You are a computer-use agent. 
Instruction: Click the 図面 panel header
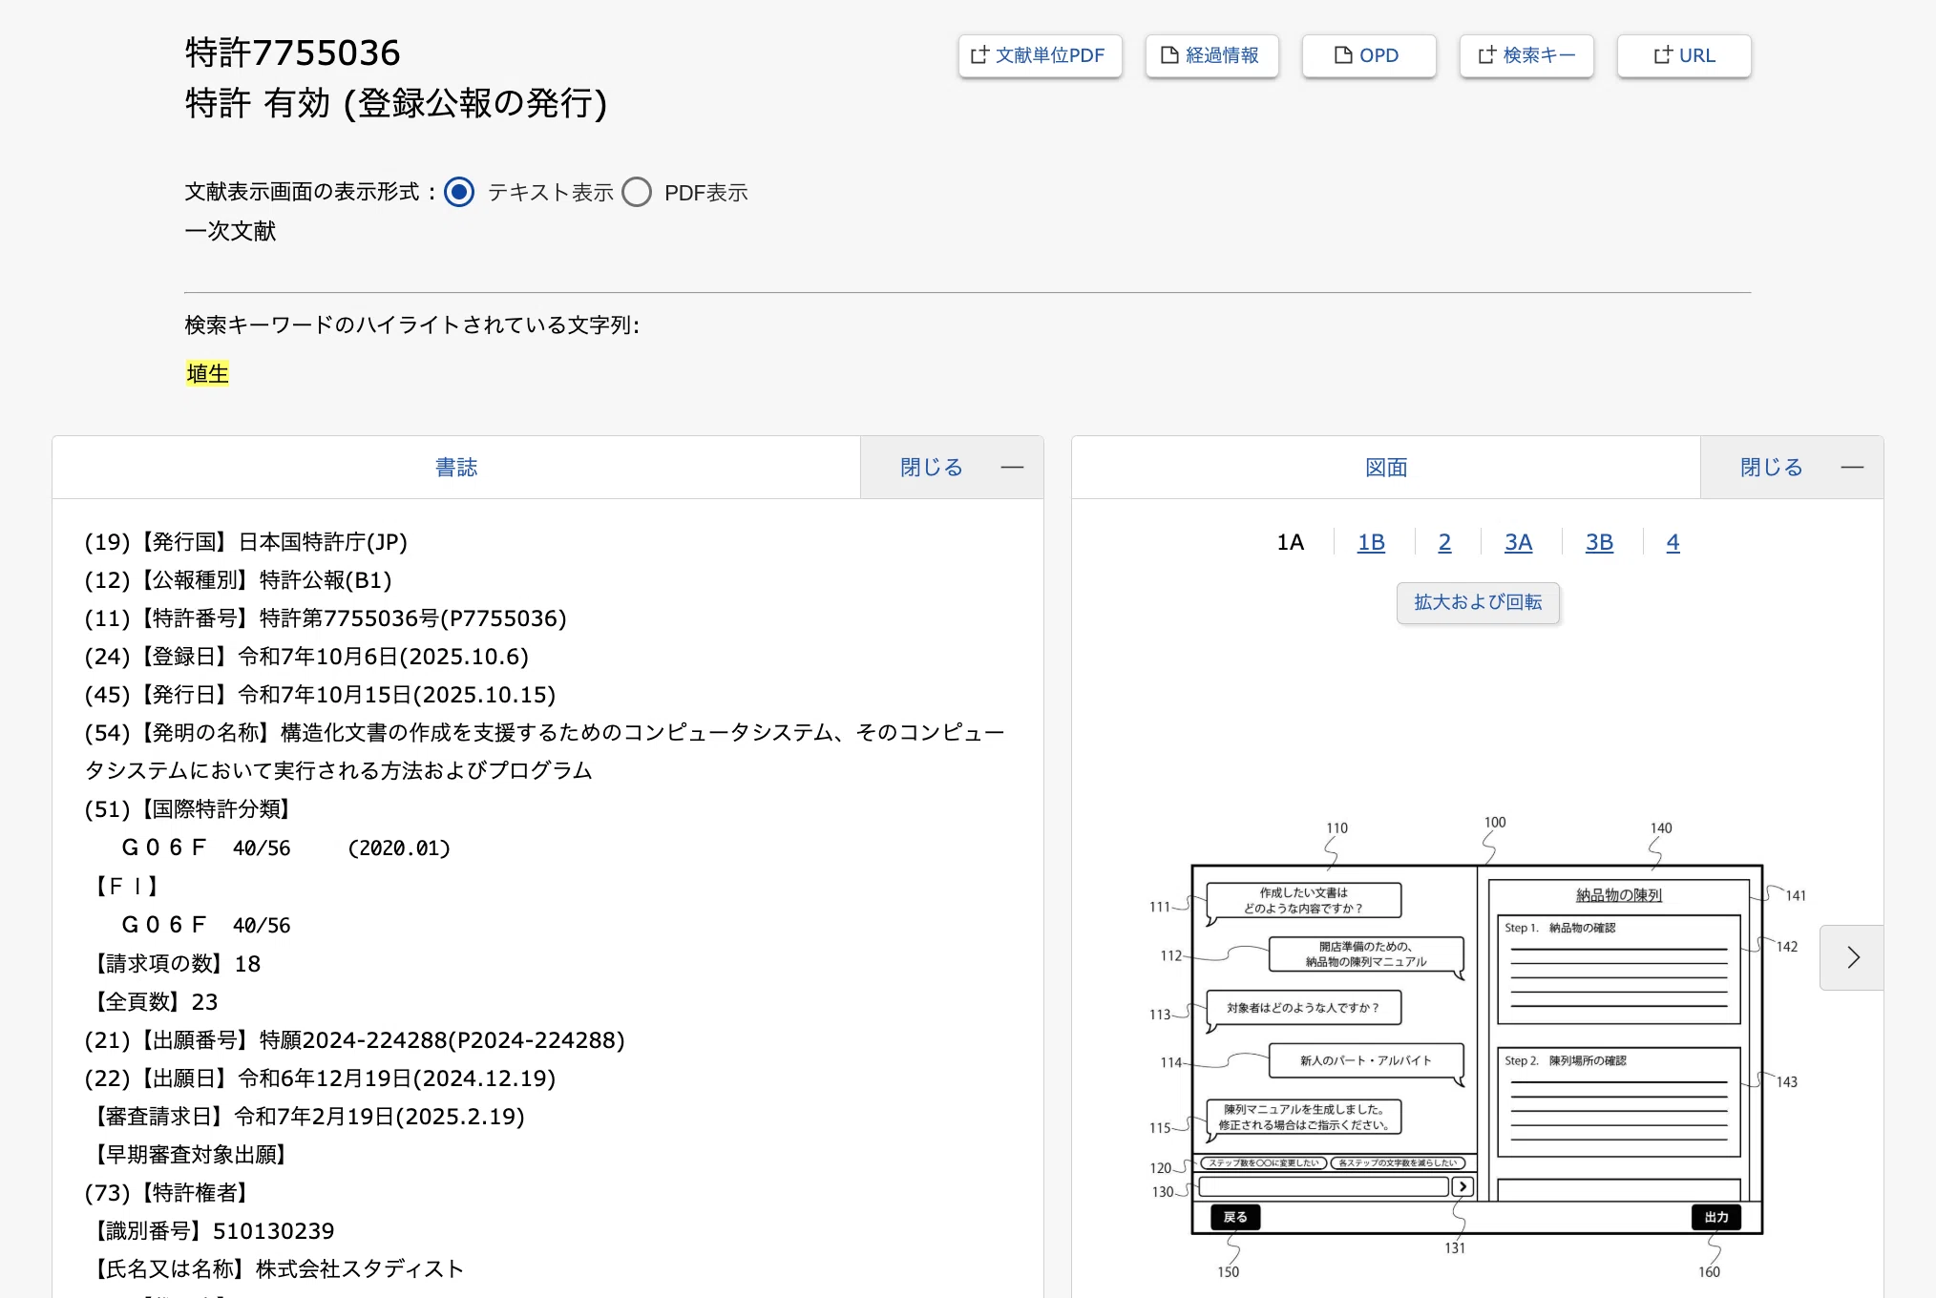[1386, 468]
